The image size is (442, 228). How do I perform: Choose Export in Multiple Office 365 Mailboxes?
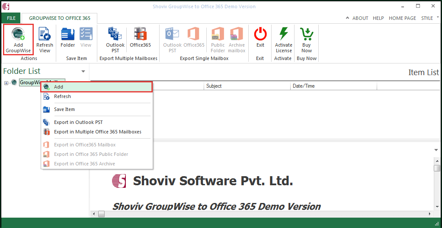97,132
